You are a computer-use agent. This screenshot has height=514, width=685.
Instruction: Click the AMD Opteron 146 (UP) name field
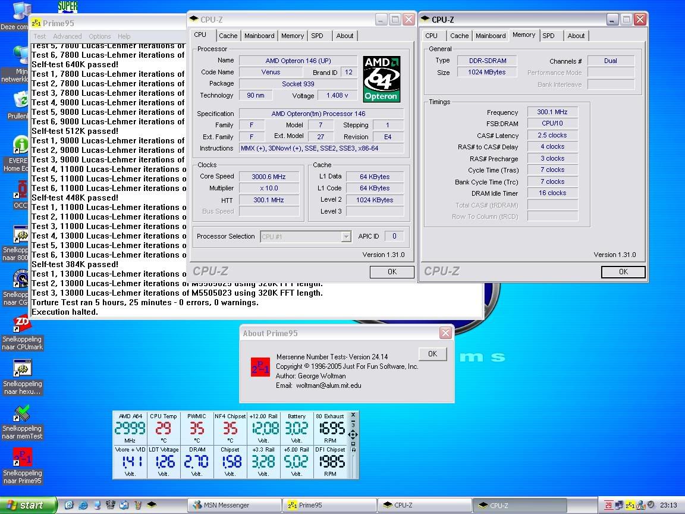tap(298, 61)
